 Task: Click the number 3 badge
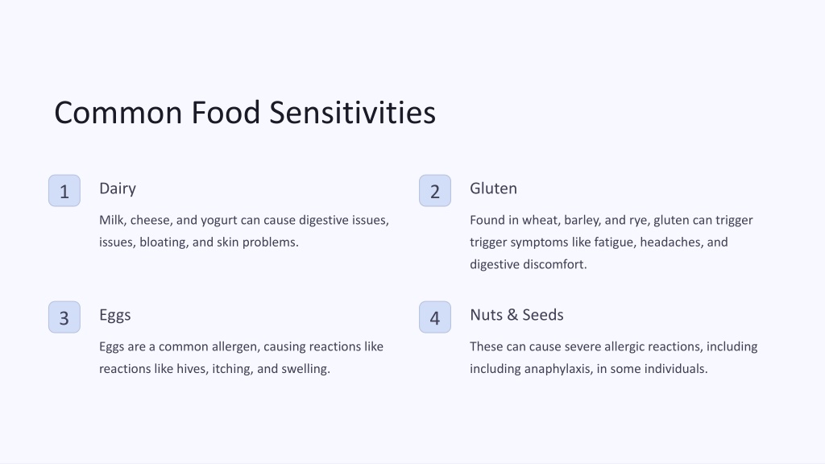click(x=64, y=317)
